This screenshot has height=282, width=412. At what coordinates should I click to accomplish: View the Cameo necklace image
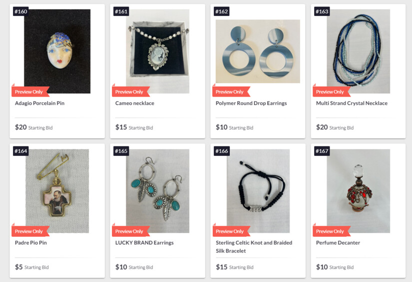[x=158, y=51]
